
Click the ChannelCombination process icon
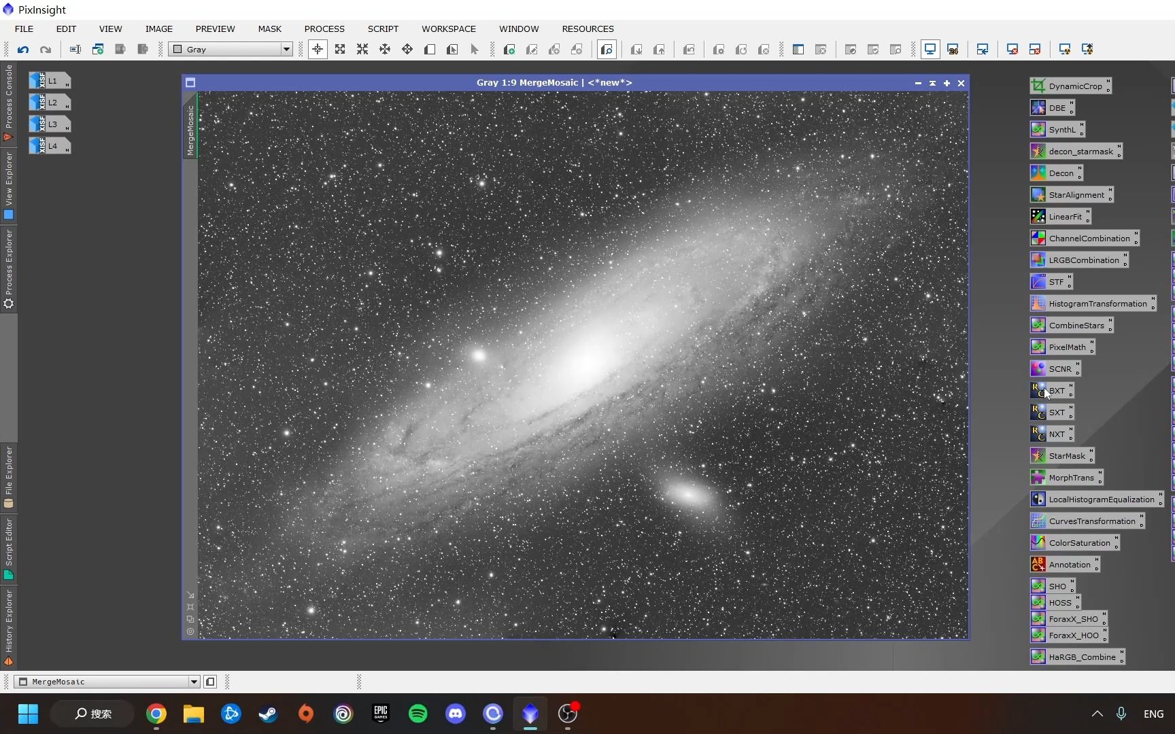point(1084,239)
